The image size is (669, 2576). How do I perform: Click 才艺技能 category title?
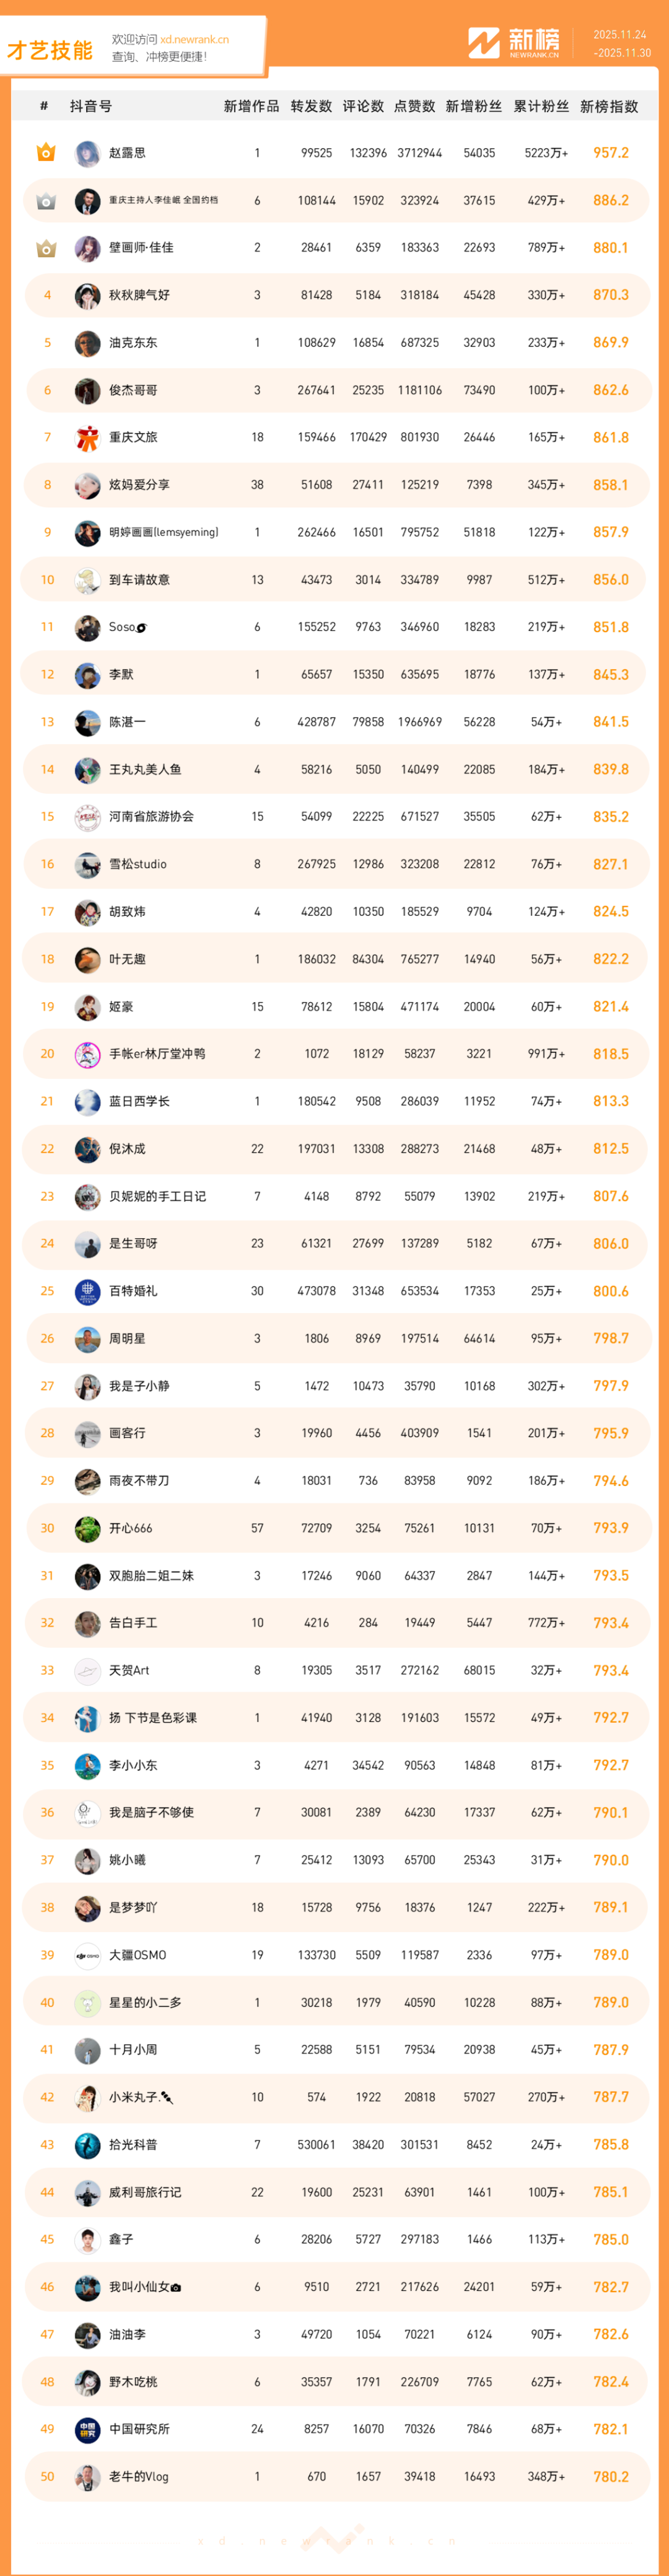pos(50,50)
